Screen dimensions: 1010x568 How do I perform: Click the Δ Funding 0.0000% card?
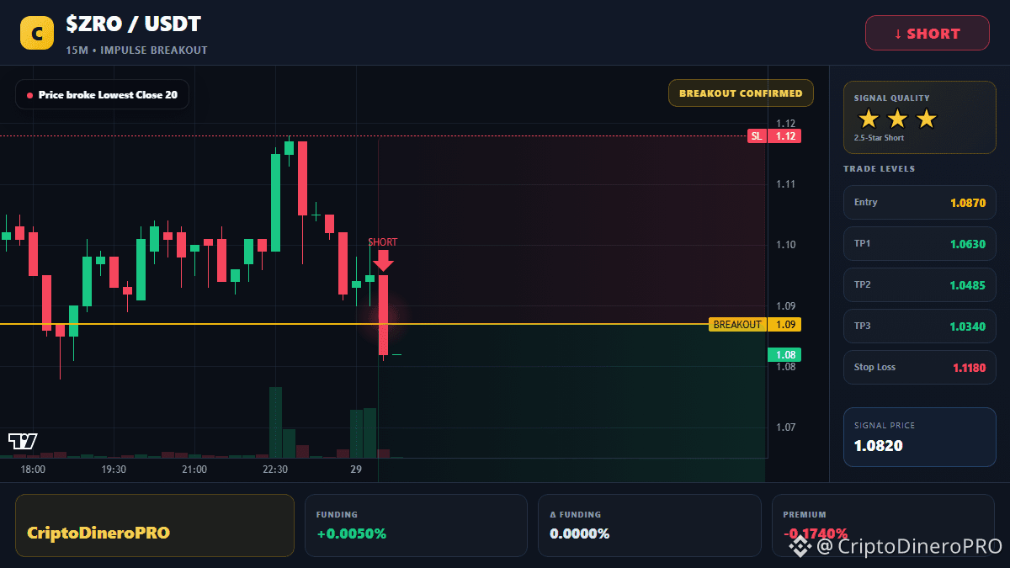point(650,525)
